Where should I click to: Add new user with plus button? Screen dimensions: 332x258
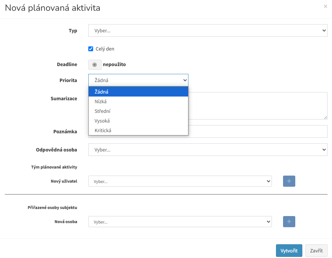[x=289, y=181]
